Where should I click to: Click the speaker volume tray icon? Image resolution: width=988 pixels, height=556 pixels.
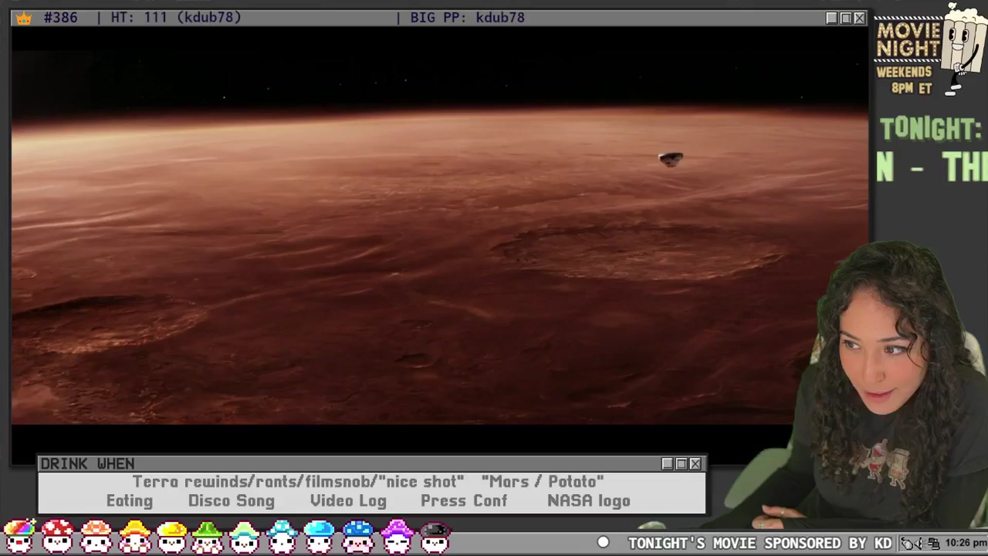(921, 543)
